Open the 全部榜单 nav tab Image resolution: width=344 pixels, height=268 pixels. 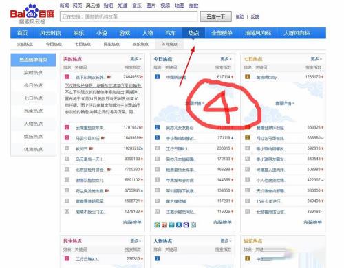click(x=222, y=33)
